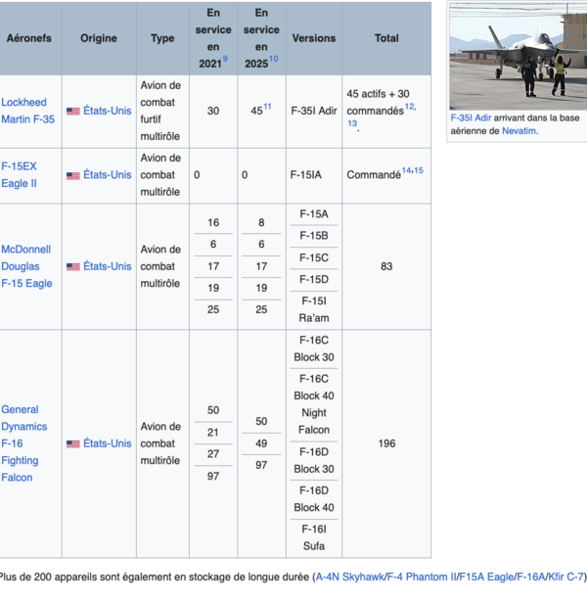Click the value 49 in F-16 2025 column
This screenshot has height=602, width=587.
pyautogui.click(x=261, y=443)
